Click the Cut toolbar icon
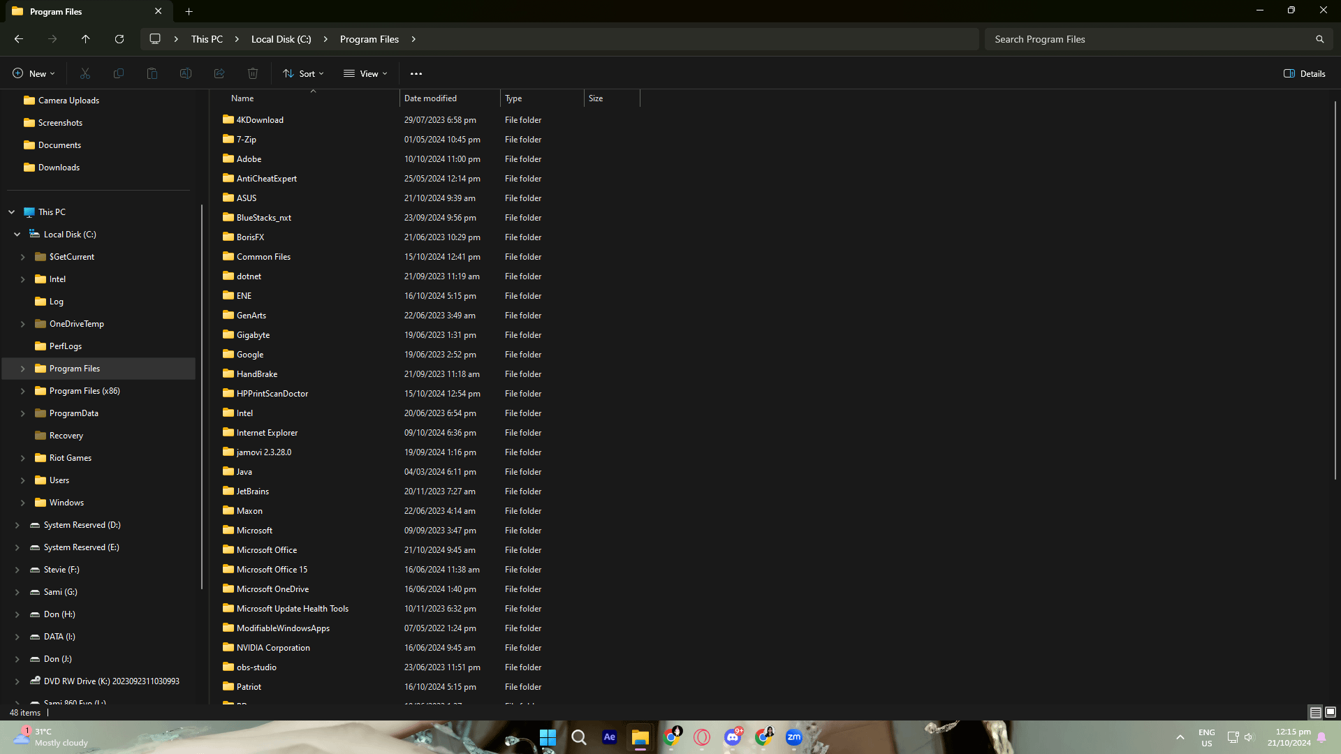Viewport: 1341px width, 754px height. [x=85, y=73]
